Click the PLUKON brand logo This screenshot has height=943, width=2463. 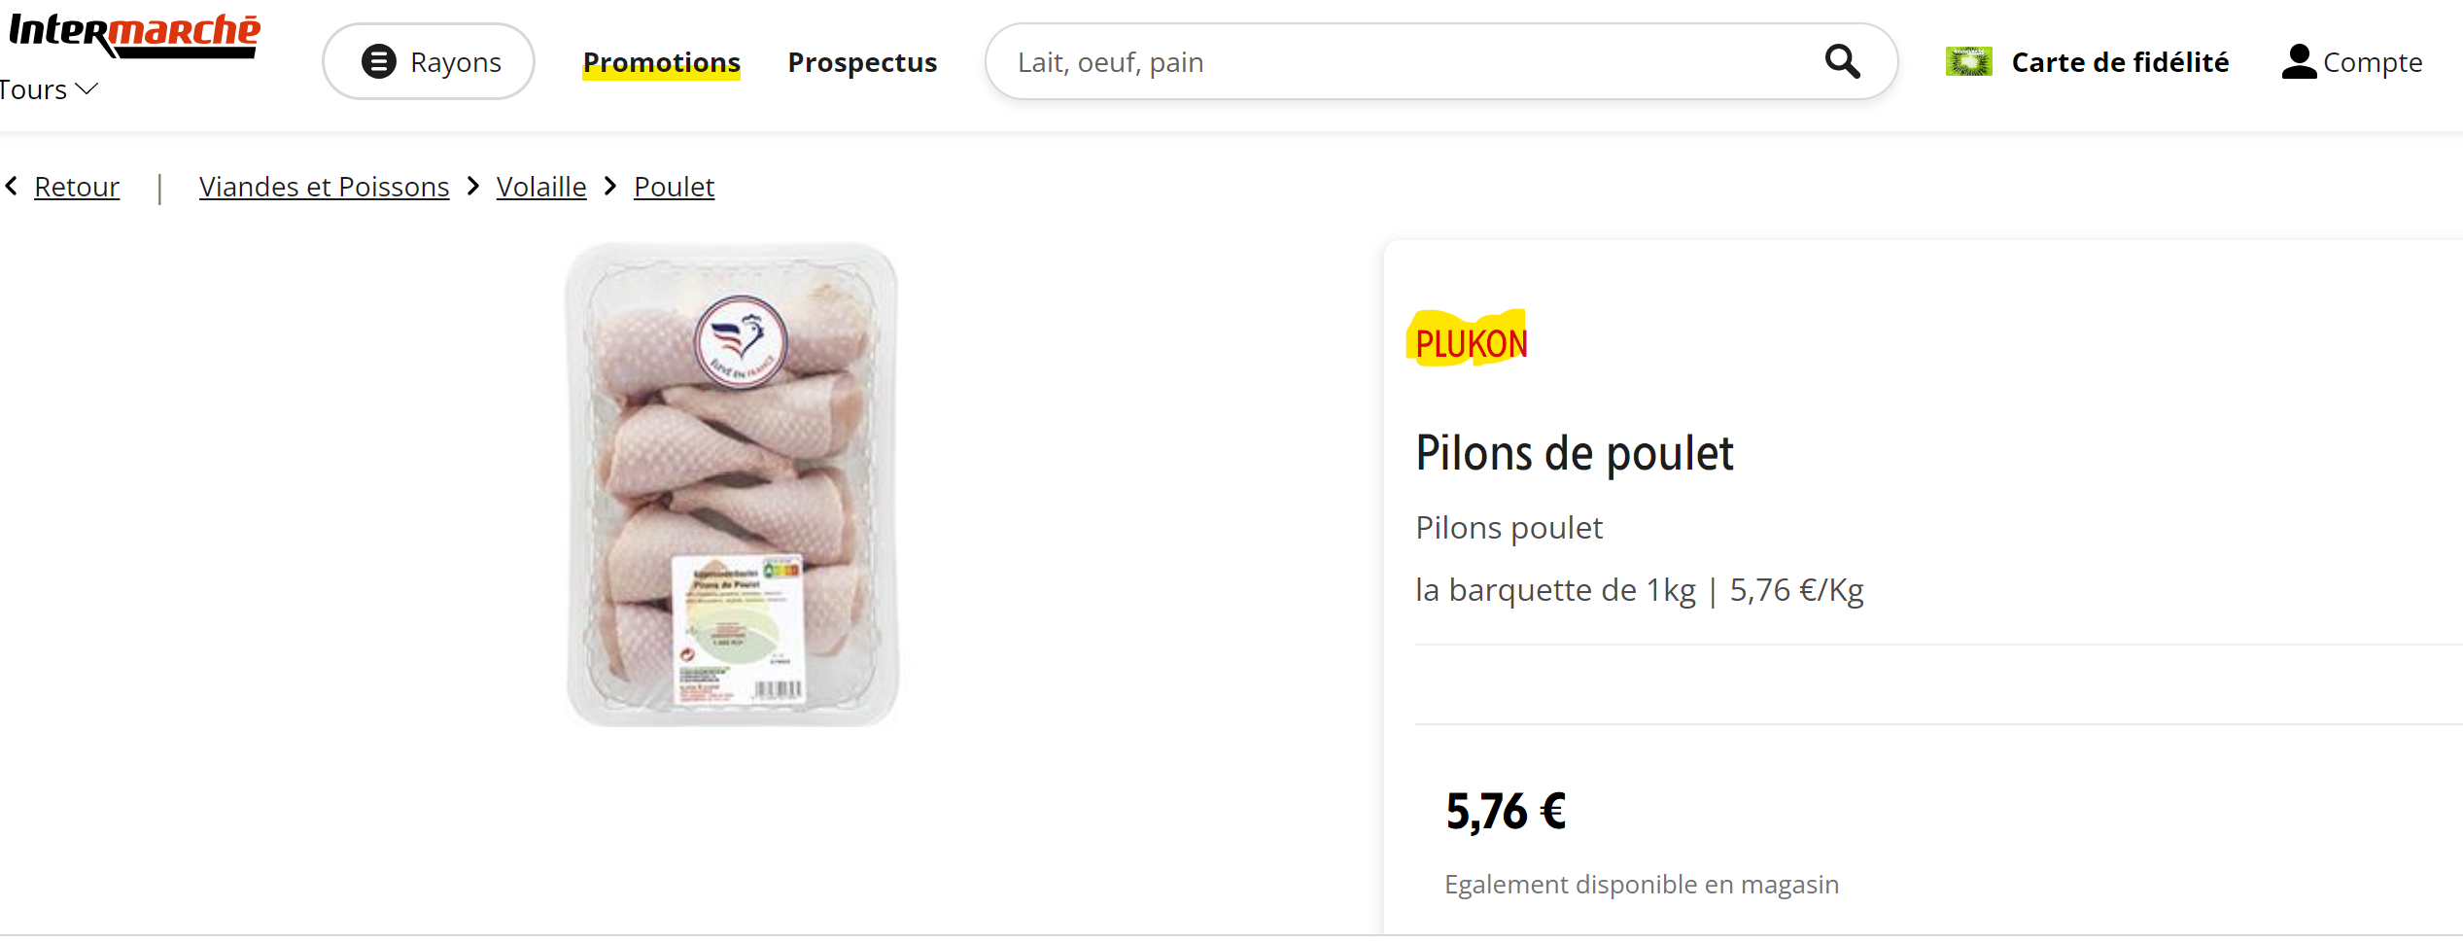pyautogui.click(x=1468, y=338)
